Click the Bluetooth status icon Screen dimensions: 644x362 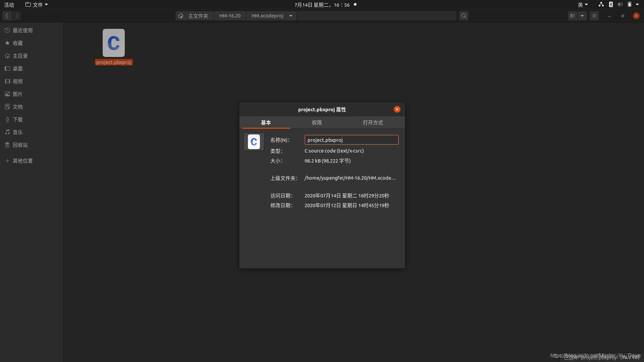click(x=611, y=5)
